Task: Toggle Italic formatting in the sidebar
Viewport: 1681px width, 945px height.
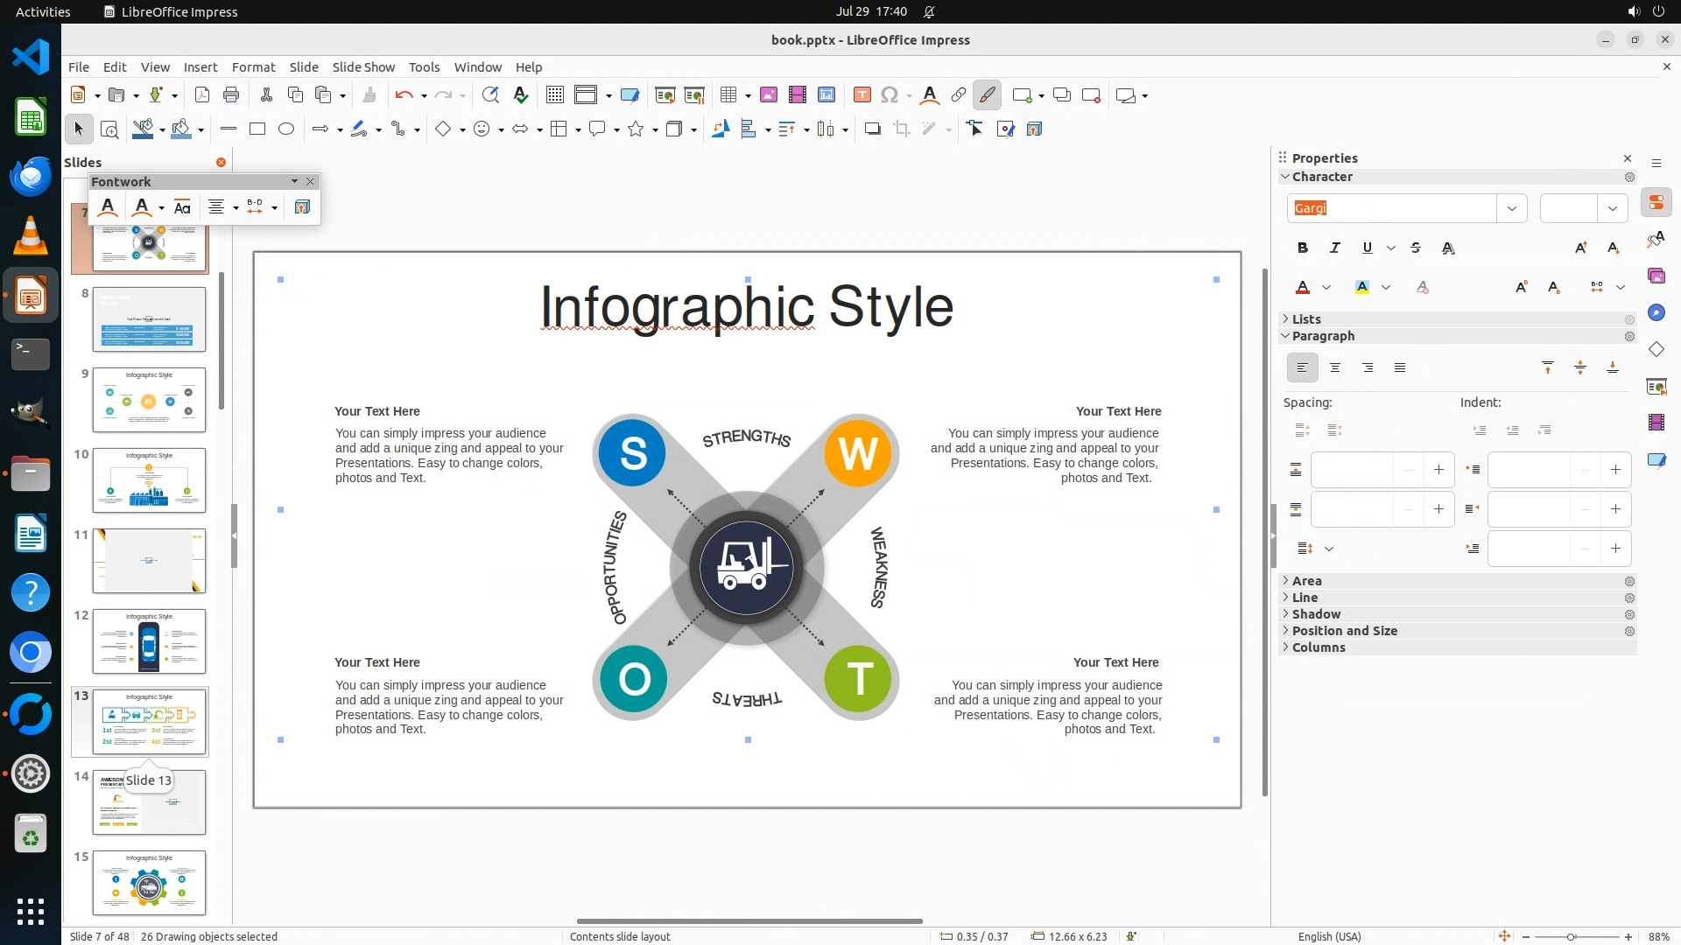Action: click(x=1335, y=248)
